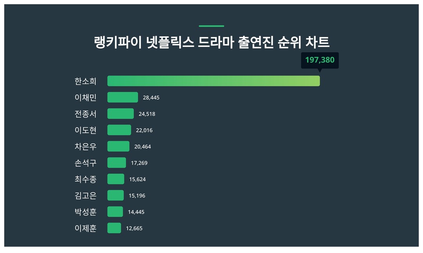Click the 한소희 bar in the chart
423x253 pixels.
pyautogui.click(x=213, y=81)
